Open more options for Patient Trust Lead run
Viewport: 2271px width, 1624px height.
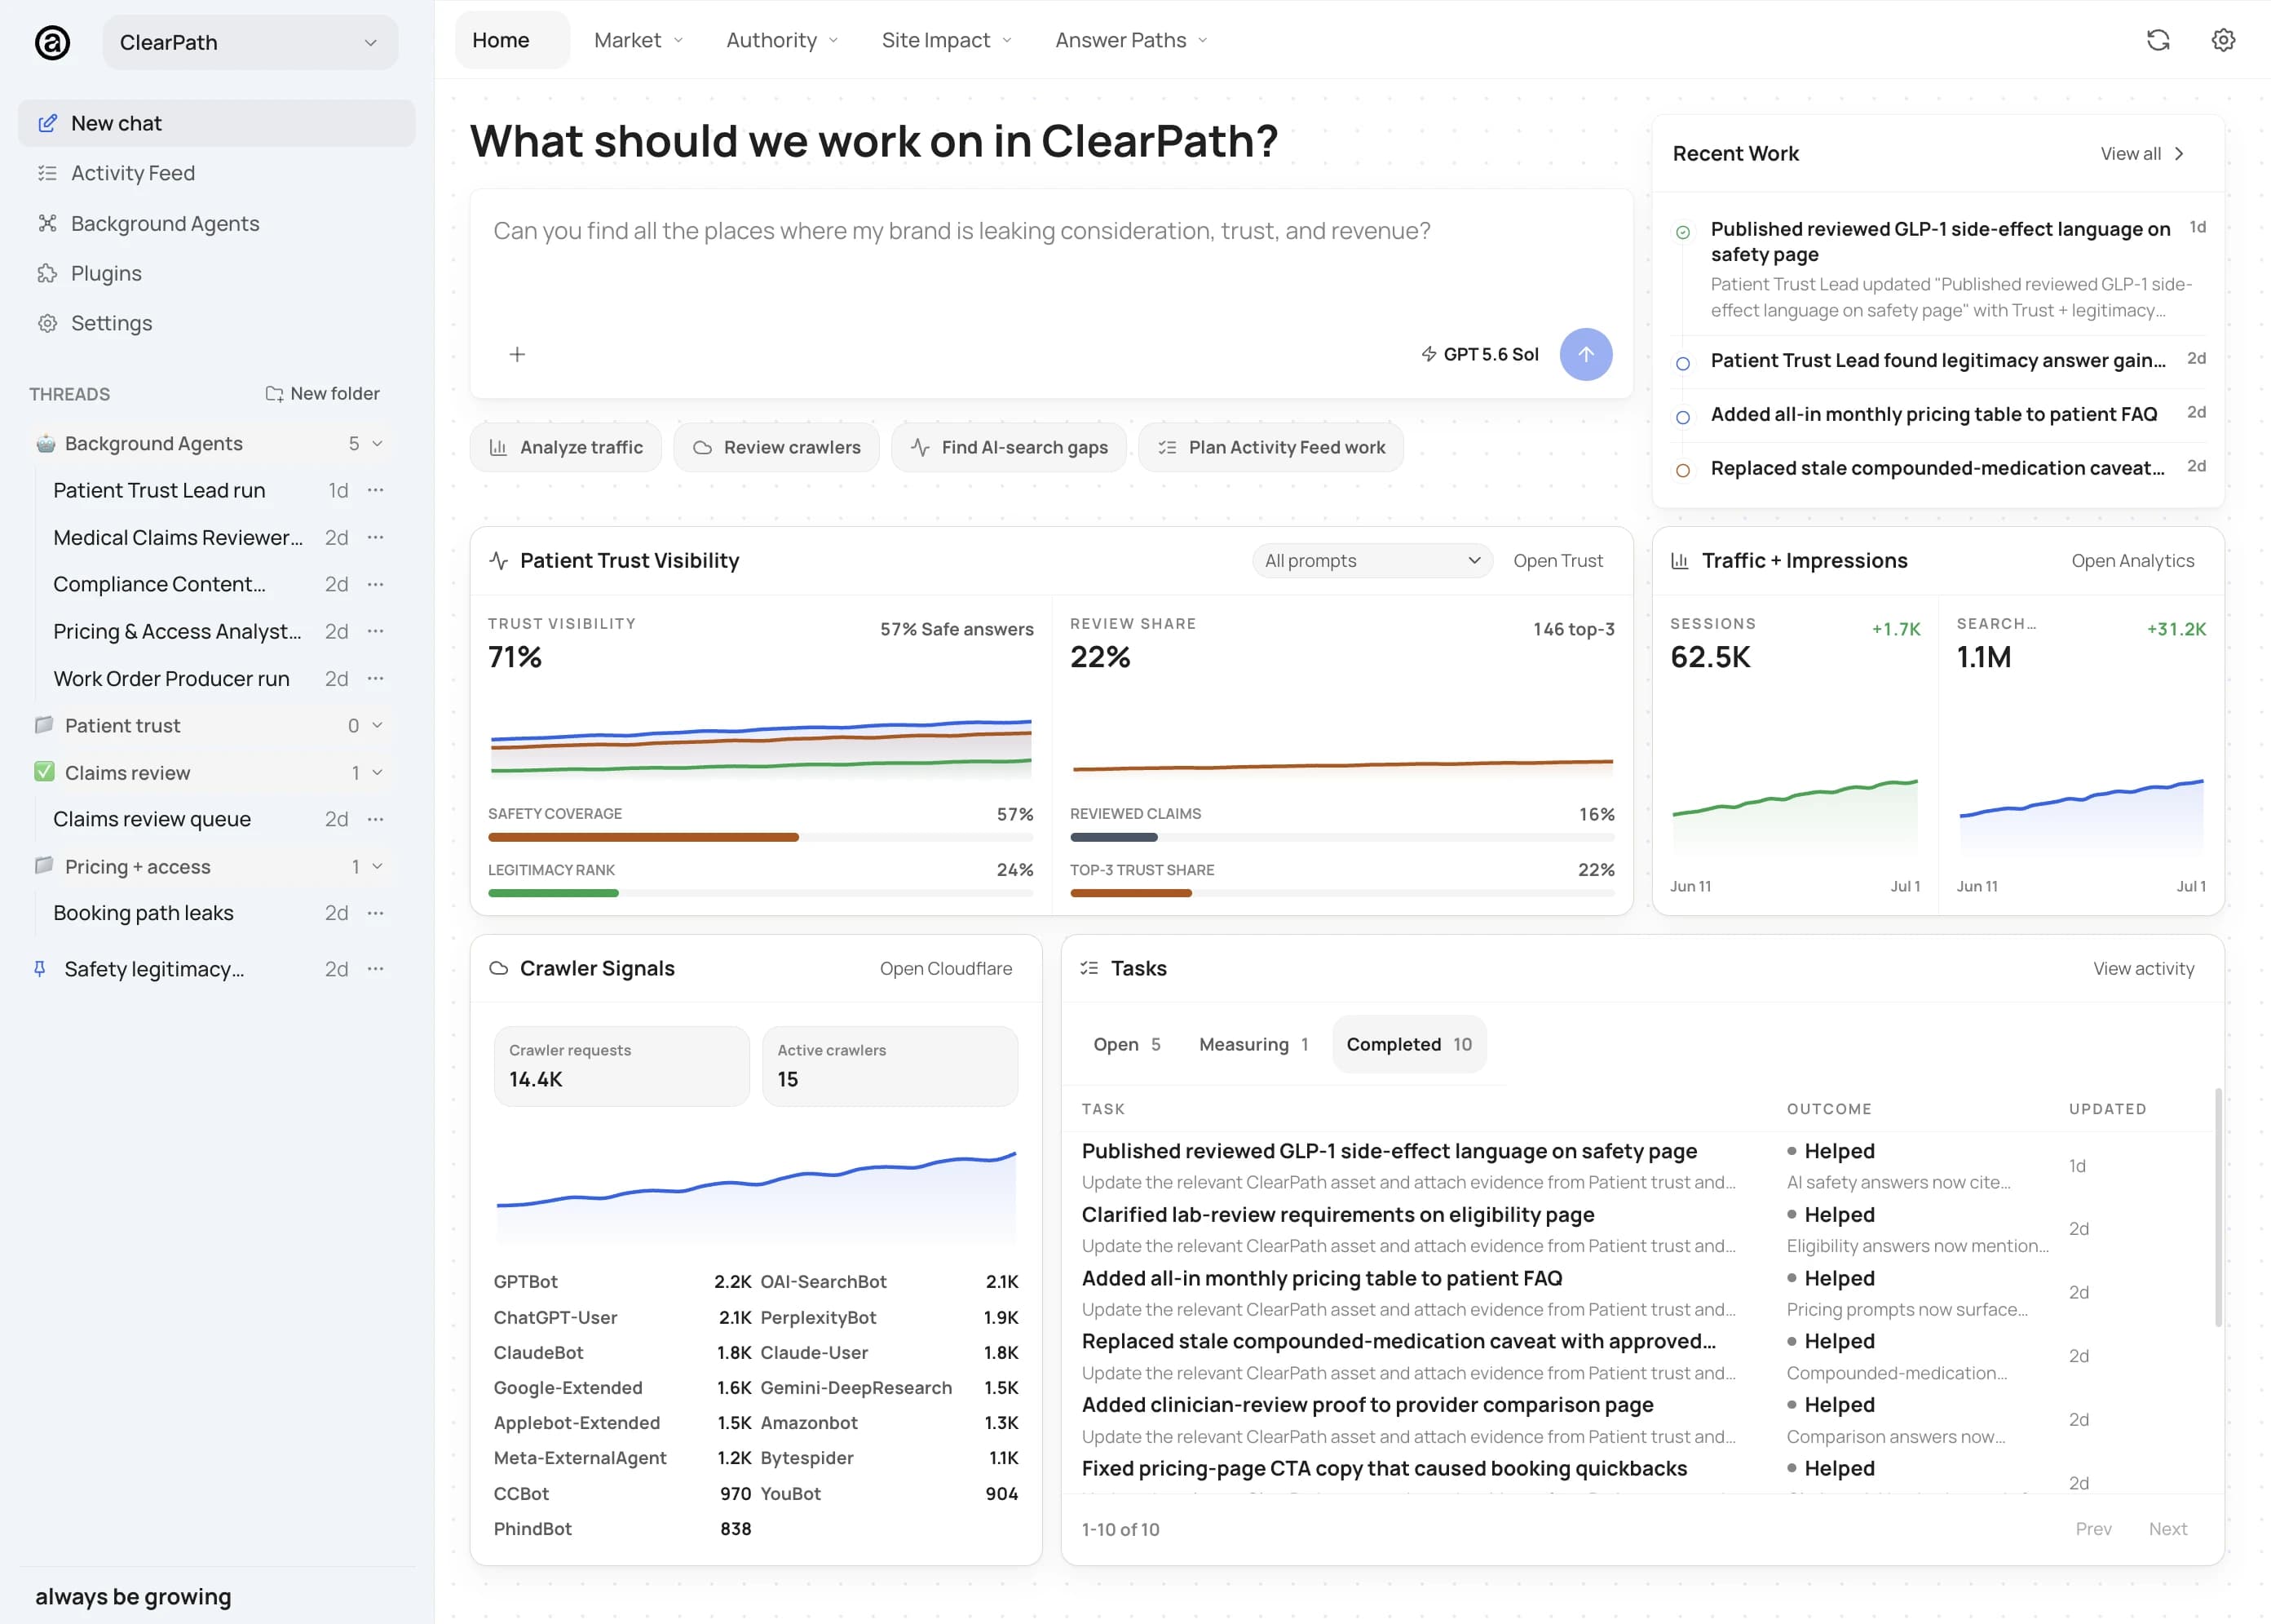click(376, 490)
